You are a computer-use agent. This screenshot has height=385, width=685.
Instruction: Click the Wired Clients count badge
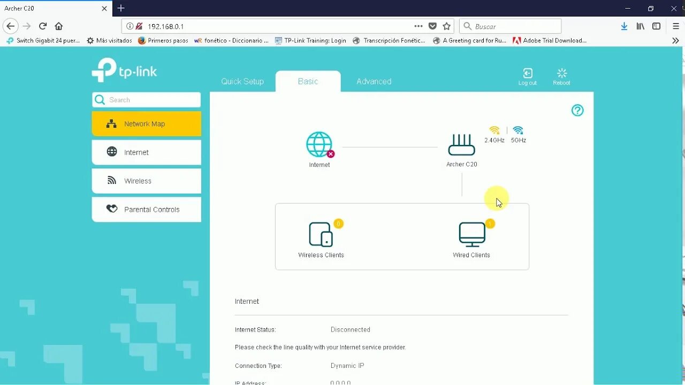[490, 224]
